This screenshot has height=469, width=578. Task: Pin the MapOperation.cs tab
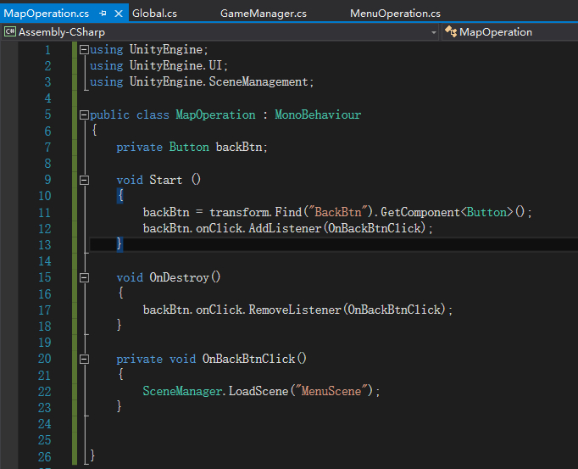[x=103, y=14]
